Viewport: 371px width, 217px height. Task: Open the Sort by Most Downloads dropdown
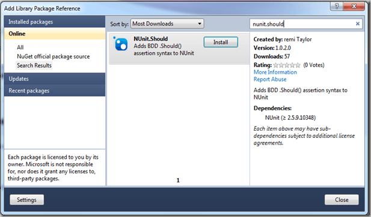(x=167, y=23)
